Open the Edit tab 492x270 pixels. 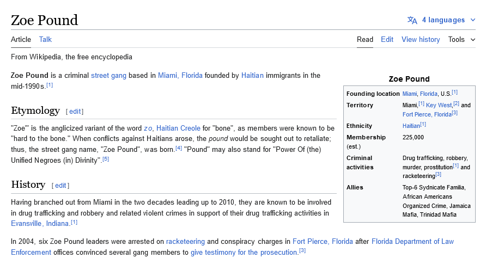click(387, 40)
